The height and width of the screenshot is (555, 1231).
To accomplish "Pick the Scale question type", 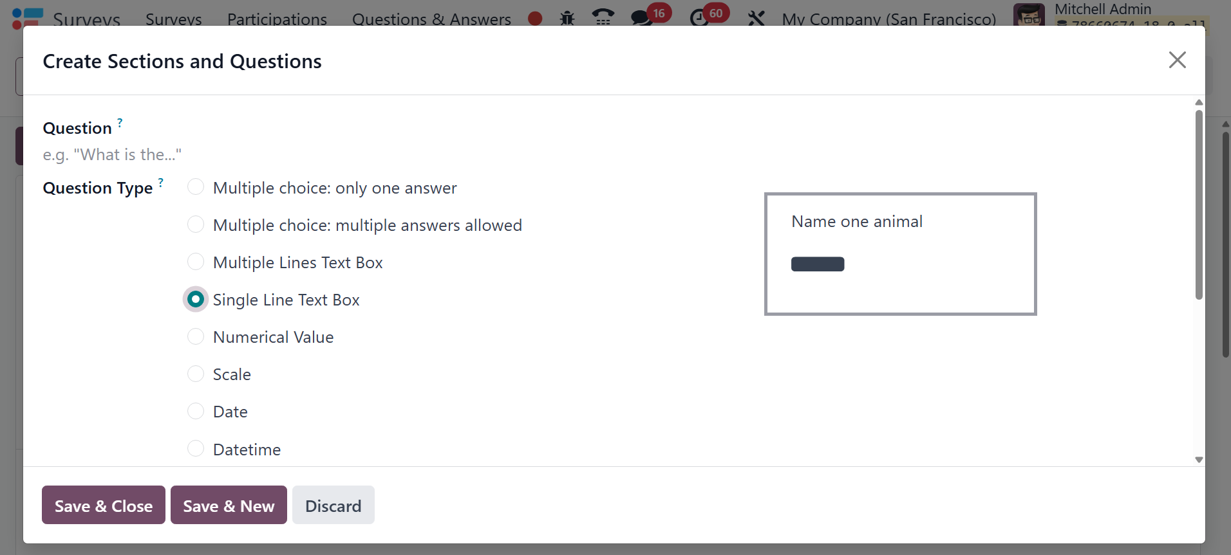I will click(196, 374).
